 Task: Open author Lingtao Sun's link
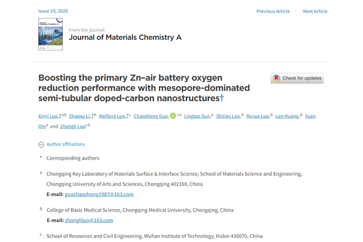tap(196, 116)
